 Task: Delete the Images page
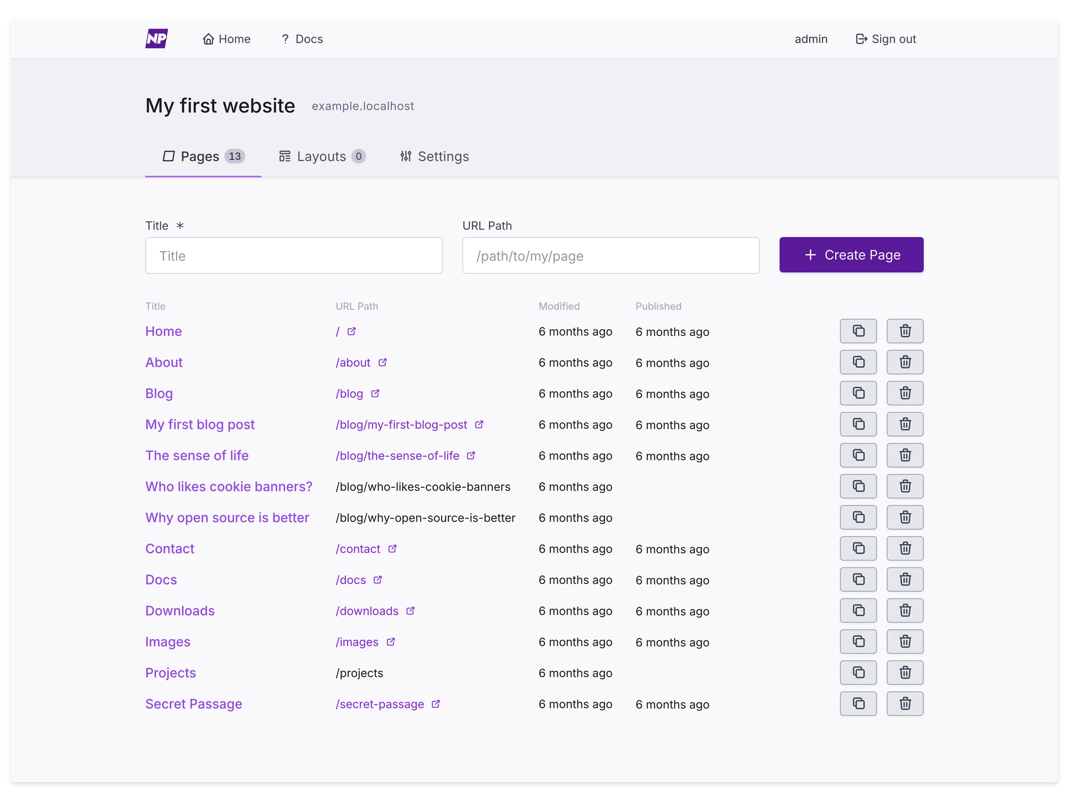[905, 642]
